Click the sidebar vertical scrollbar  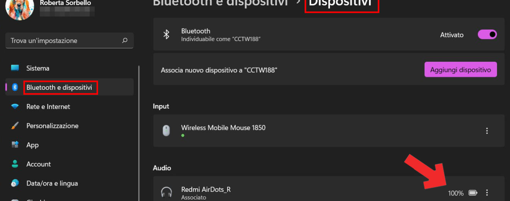tap(139, 133)
